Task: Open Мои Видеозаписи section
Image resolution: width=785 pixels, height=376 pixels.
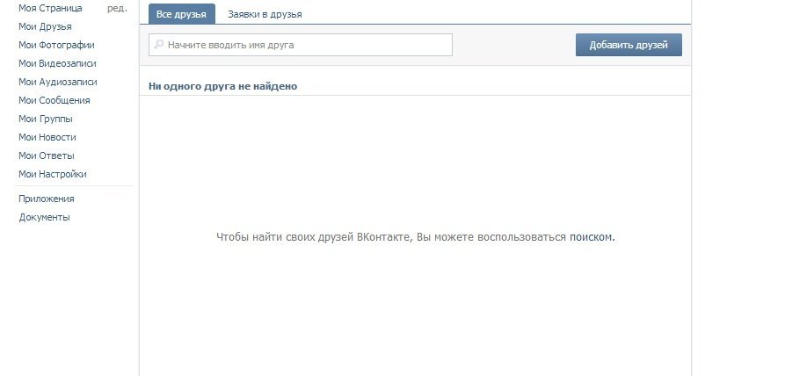Action: 57,63
